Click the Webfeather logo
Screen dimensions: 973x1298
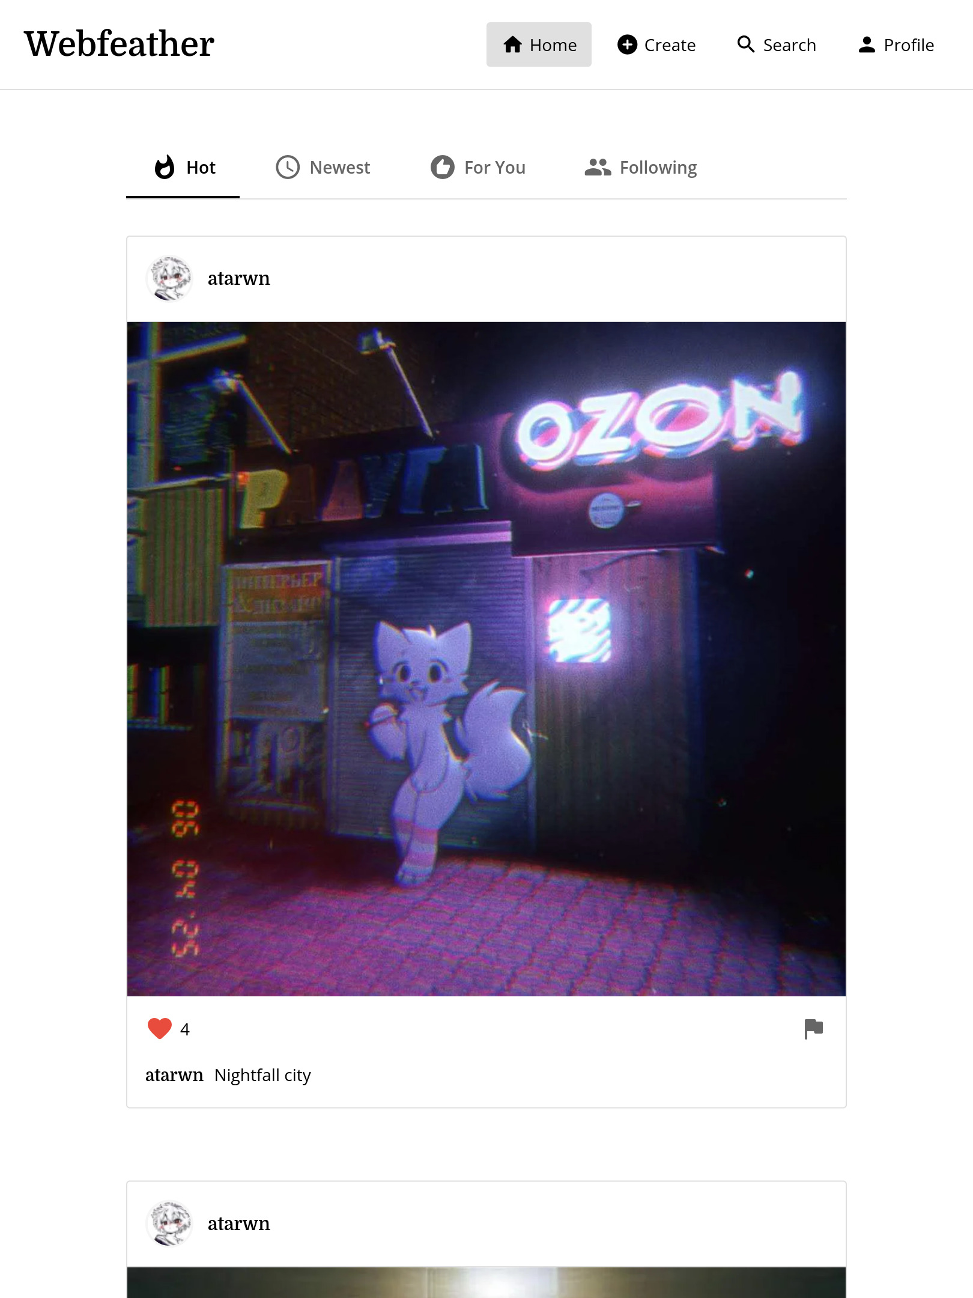point(119,44)
